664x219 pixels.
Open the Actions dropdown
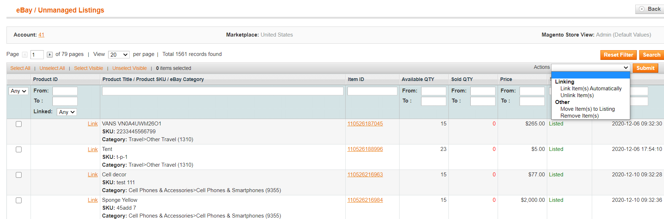pyautogui.click(x=590, y=67)
